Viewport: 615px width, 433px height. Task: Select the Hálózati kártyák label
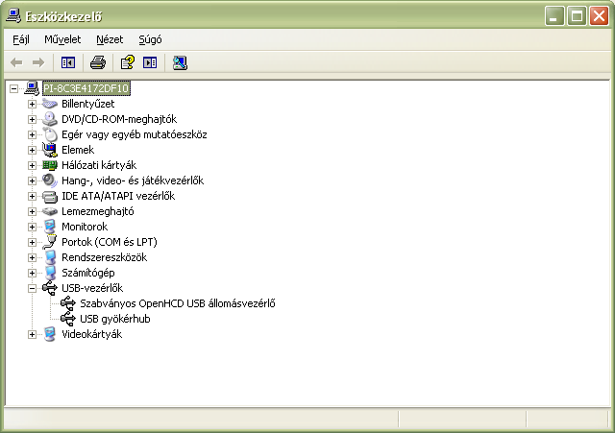point(99,165)
